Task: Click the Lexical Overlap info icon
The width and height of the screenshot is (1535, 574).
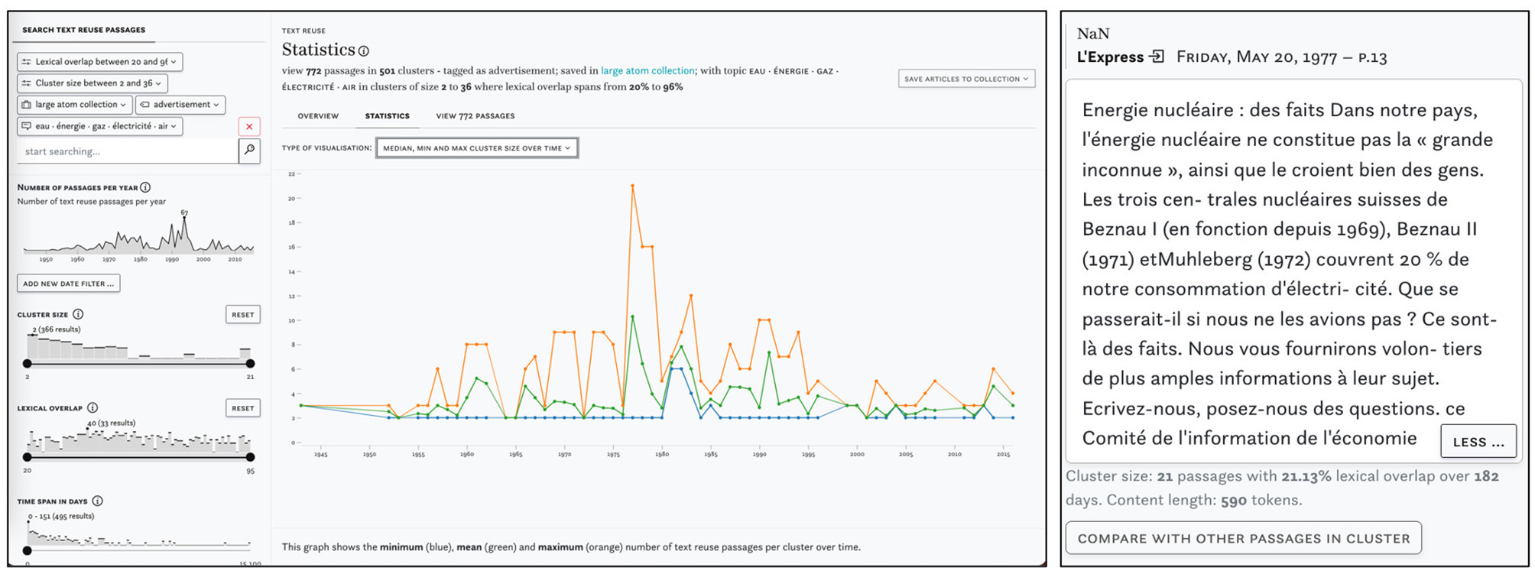Action: pos(92,408)
